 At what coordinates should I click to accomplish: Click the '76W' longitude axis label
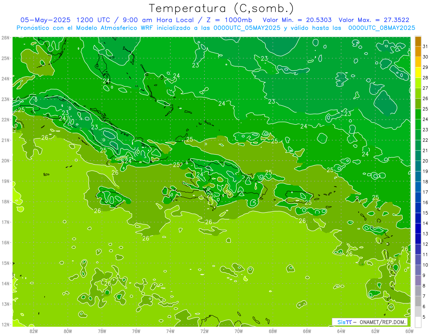coord(136,331)
